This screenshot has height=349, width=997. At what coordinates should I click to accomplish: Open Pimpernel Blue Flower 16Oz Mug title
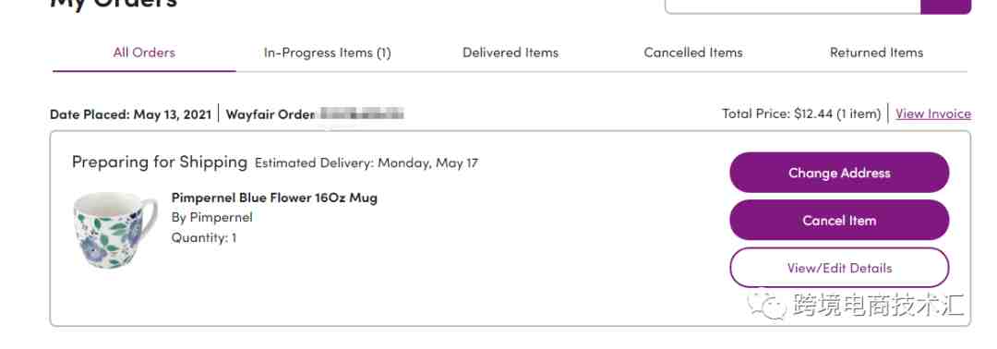[x=274, y=198]
